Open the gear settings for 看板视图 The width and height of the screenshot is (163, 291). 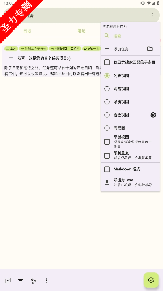click(153, 115)
